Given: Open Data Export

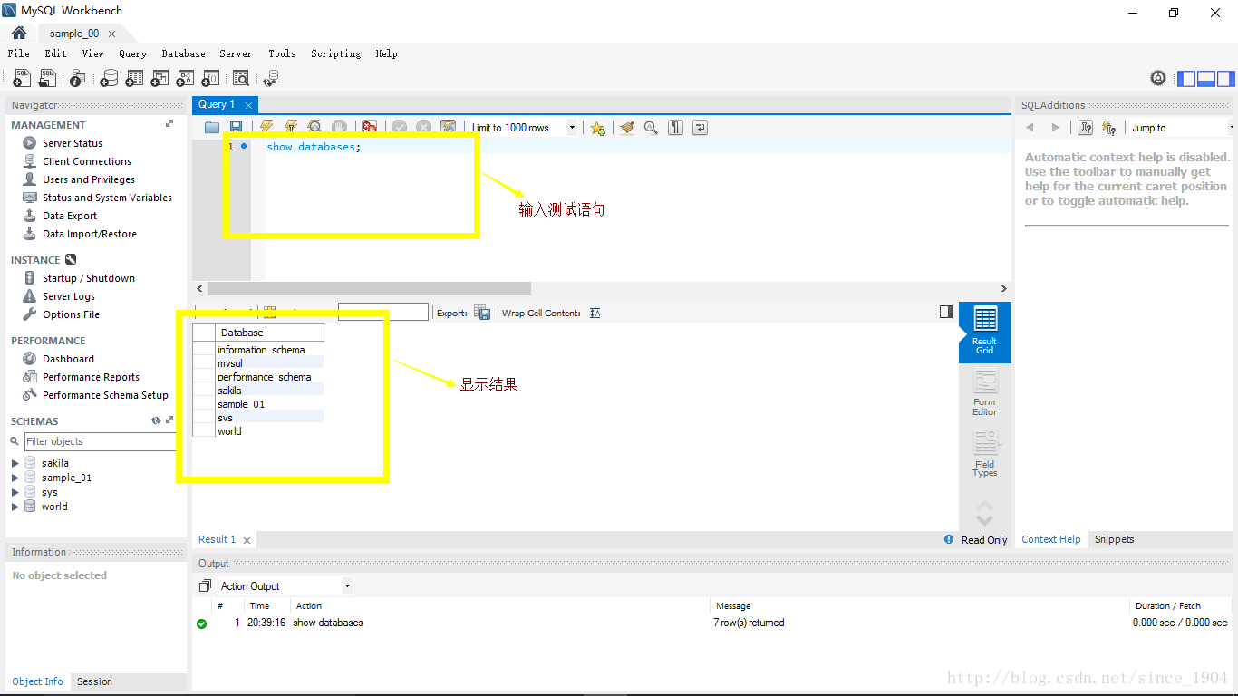Looking at the screenshot, I should 69,216.
